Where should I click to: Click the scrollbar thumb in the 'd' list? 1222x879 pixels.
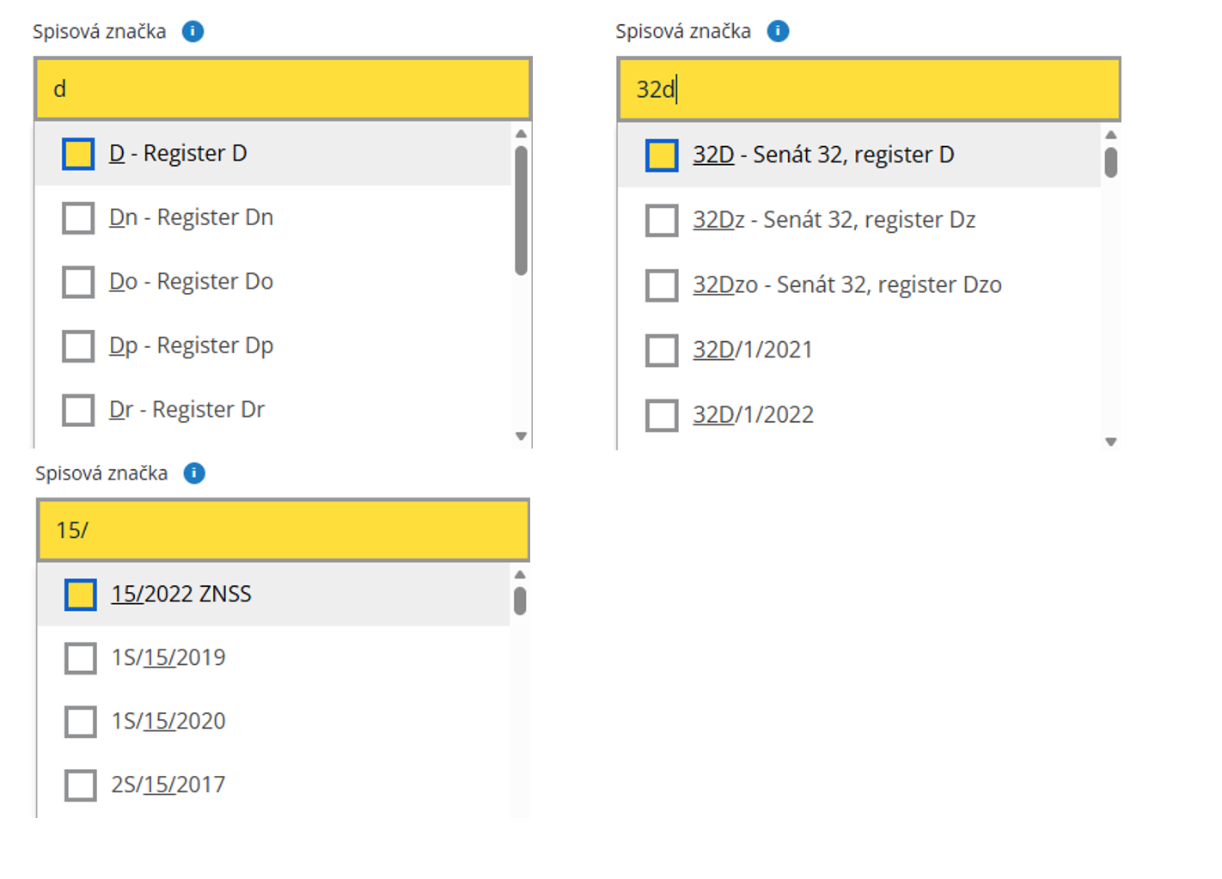pos(521,211)
